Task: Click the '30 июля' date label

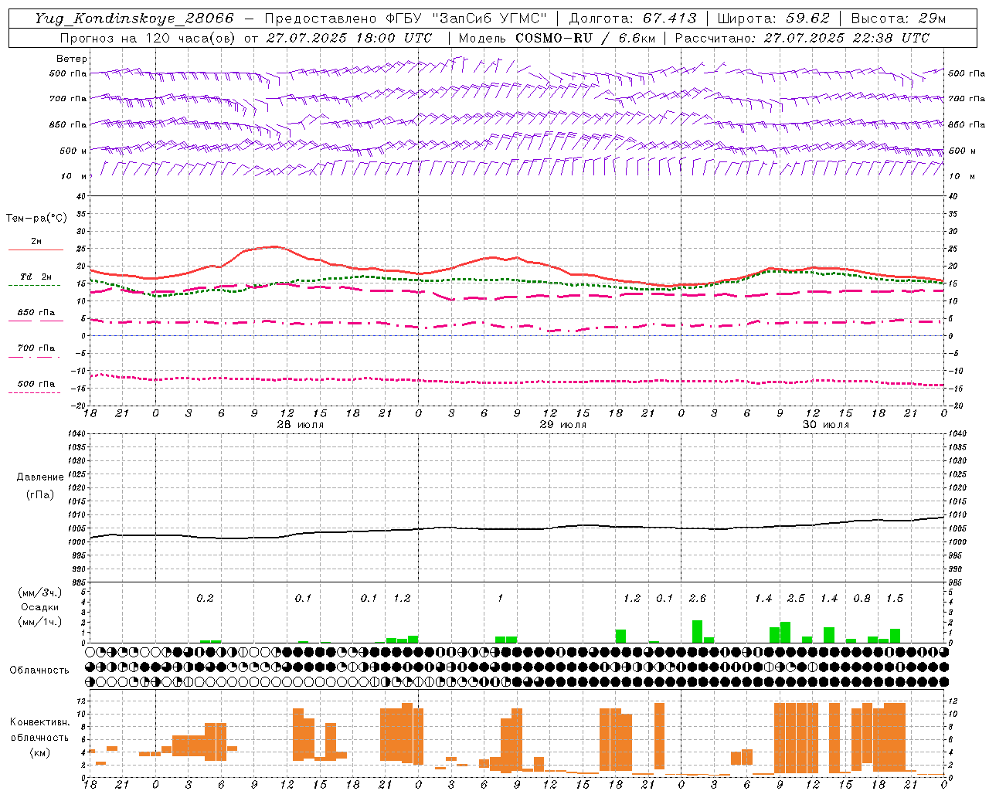Action: coord(826,425)
